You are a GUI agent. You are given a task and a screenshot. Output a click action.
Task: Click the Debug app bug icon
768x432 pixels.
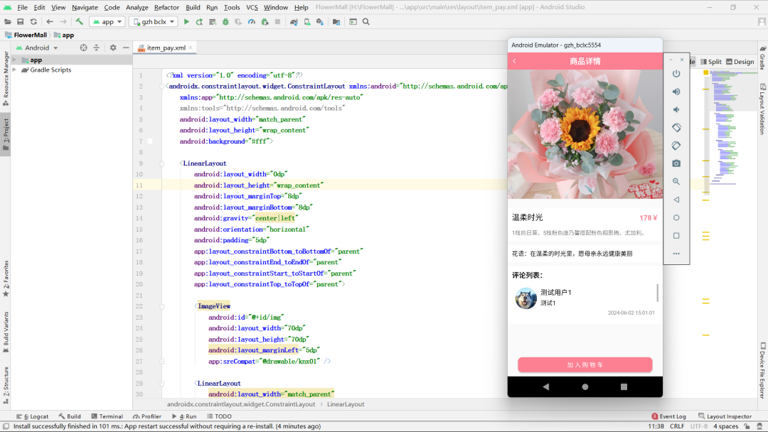tap(225, 22)
